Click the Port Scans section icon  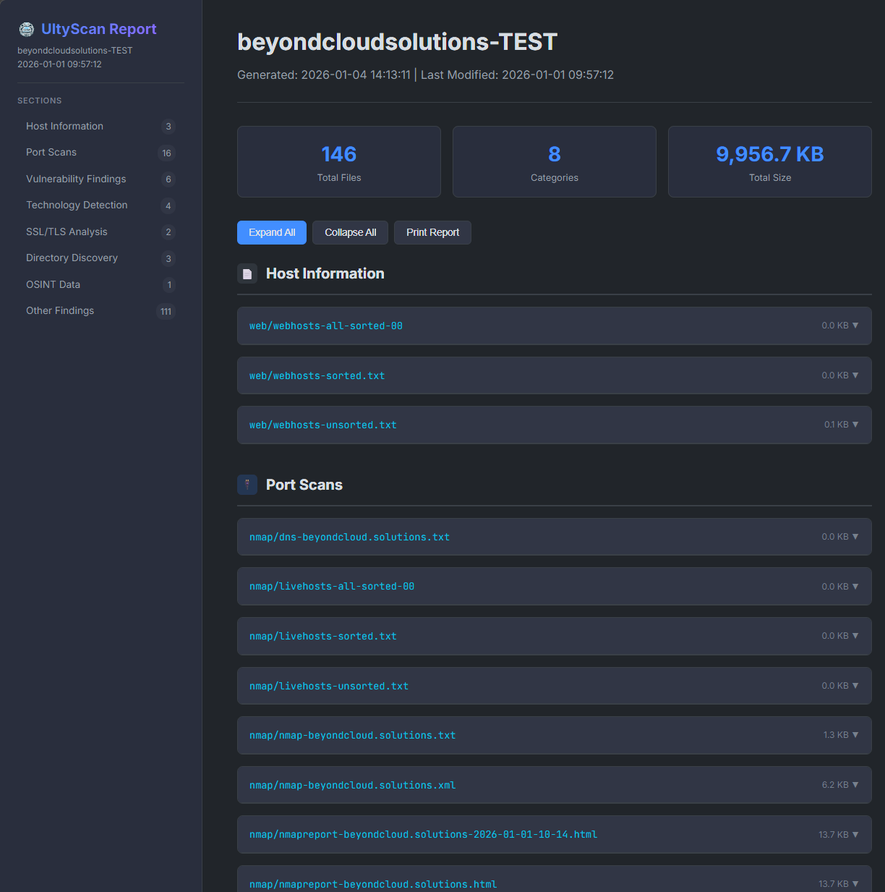click(x=247, y=485)
